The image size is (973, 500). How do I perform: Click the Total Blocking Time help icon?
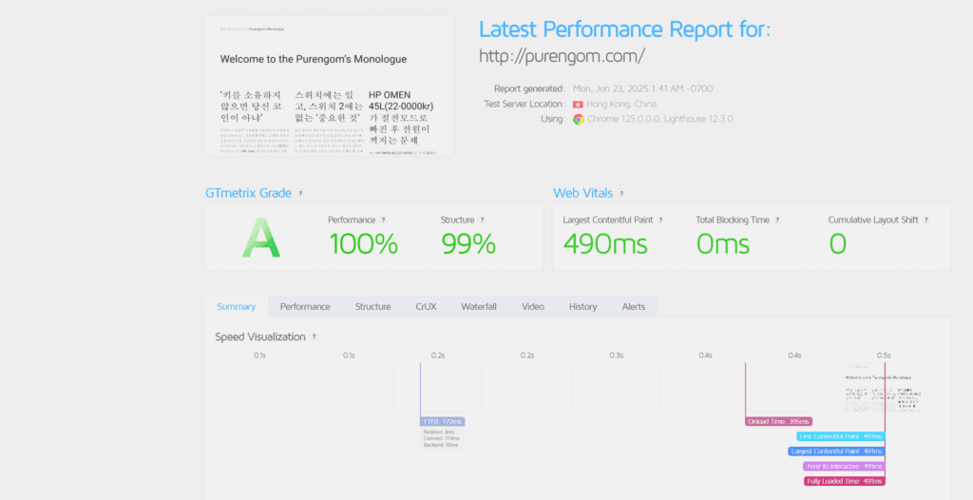(777, 220)
